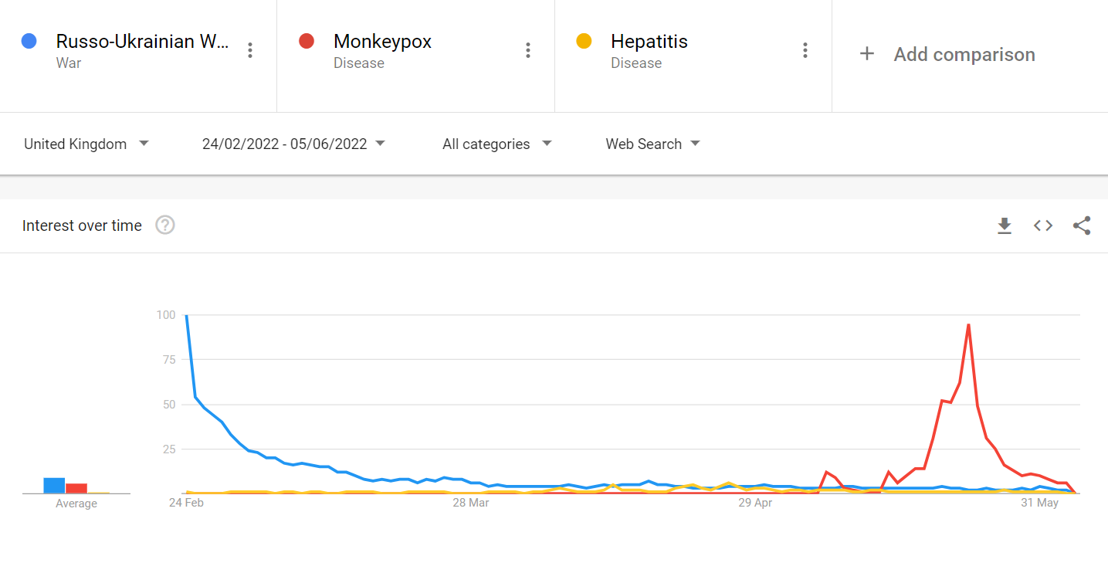Open options menu for Hepatitis term
The image size is (1108, 573).
805,50
